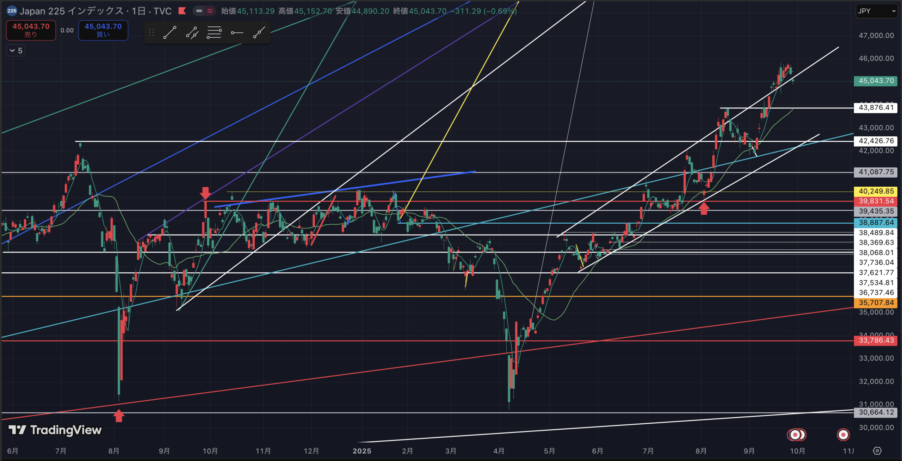The height and width of the screenshot is (461, 902).
Task: Click the red sell button 45,043.70
Action: [31, 30]
